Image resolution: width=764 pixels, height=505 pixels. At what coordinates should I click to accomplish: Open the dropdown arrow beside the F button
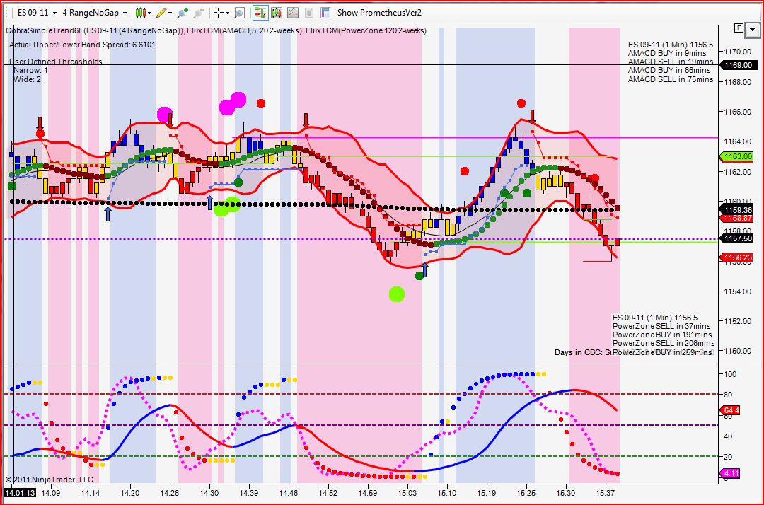click(752, 29)
